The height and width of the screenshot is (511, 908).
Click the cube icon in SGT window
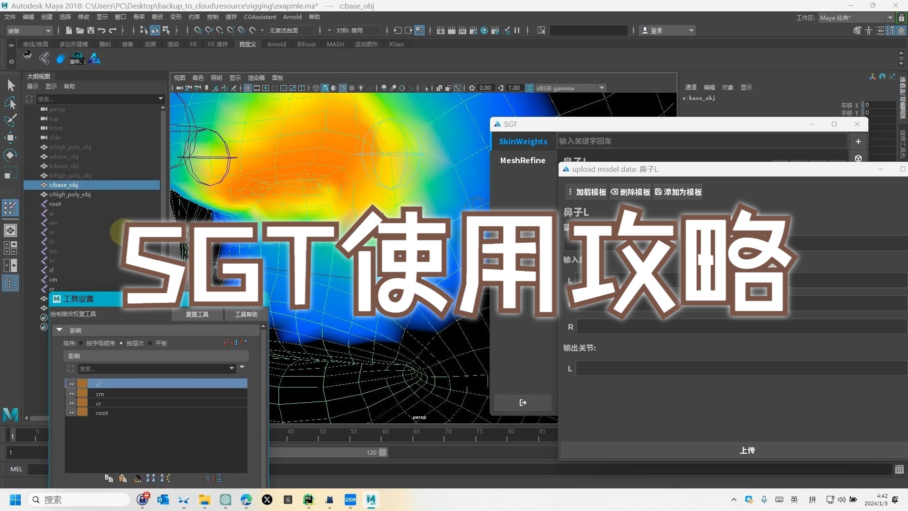click(x=858, y=158)
